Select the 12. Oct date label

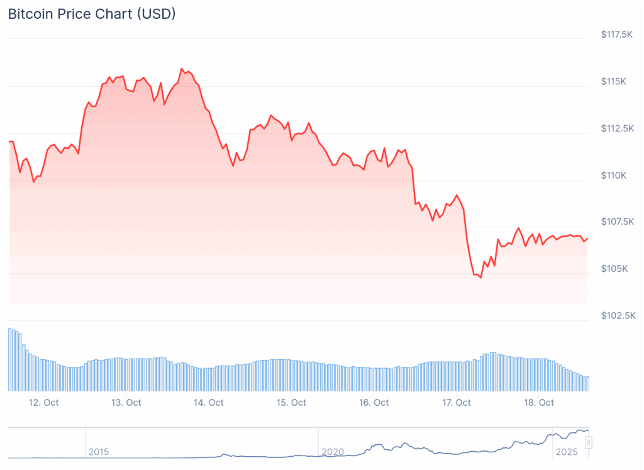click(43, 403)
